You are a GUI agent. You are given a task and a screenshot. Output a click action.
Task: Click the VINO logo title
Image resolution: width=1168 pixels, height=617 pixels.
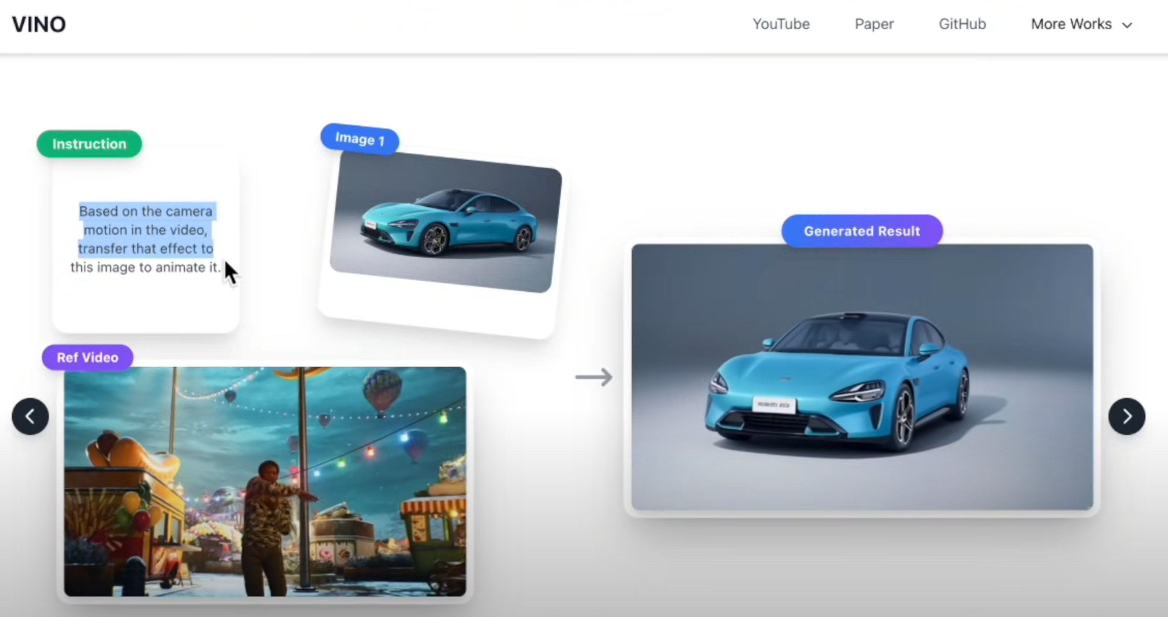[x=39, y=24]
